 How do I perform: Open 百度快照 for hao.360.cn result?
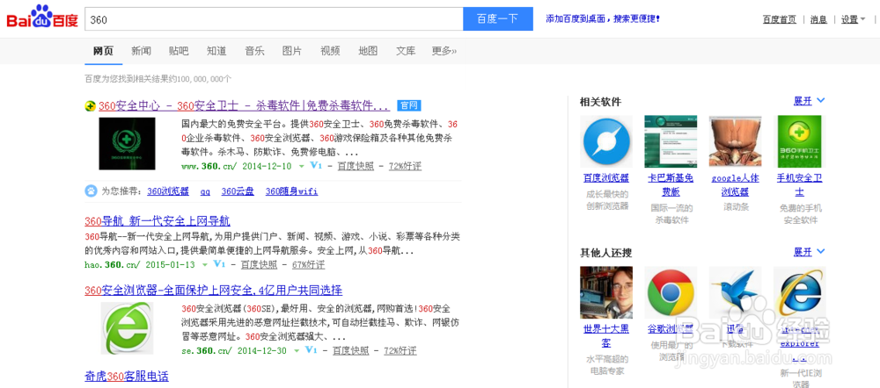(259, 265)
